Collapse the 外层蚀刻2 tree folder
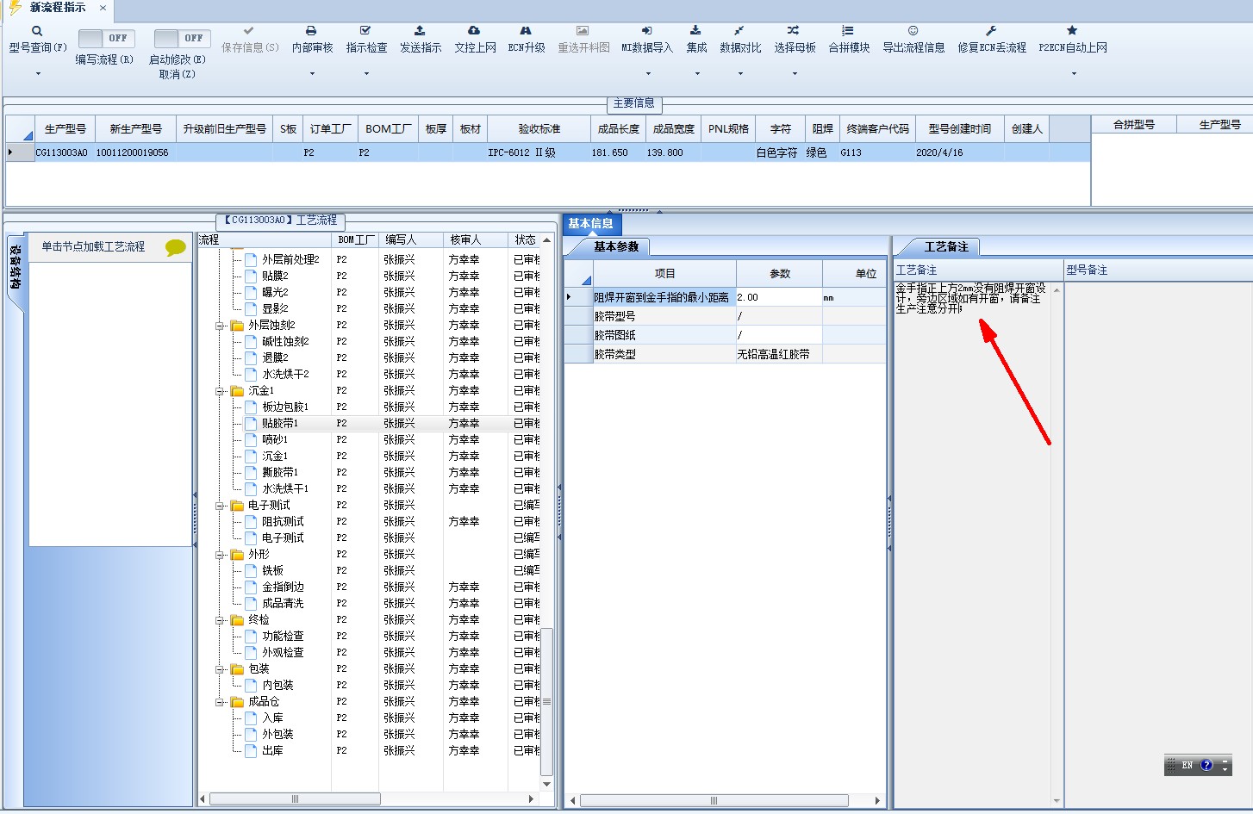1253x814 pixels. pos(220,326)
